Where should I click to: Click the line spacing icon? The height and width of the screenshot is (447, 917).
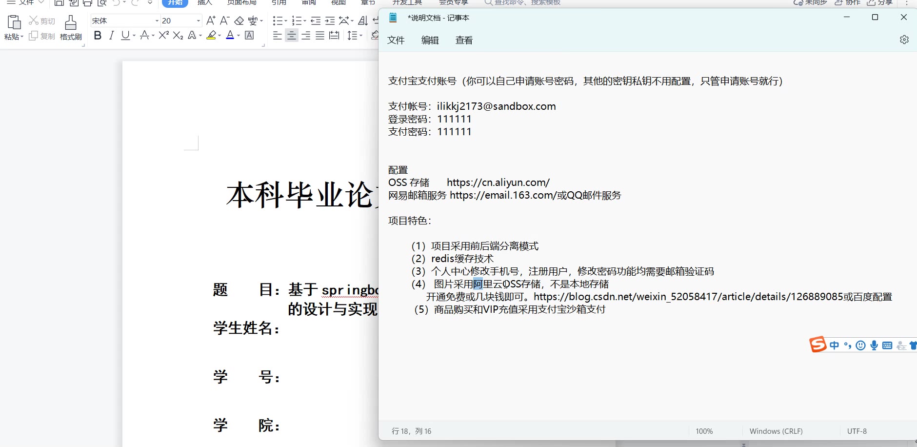352,35
